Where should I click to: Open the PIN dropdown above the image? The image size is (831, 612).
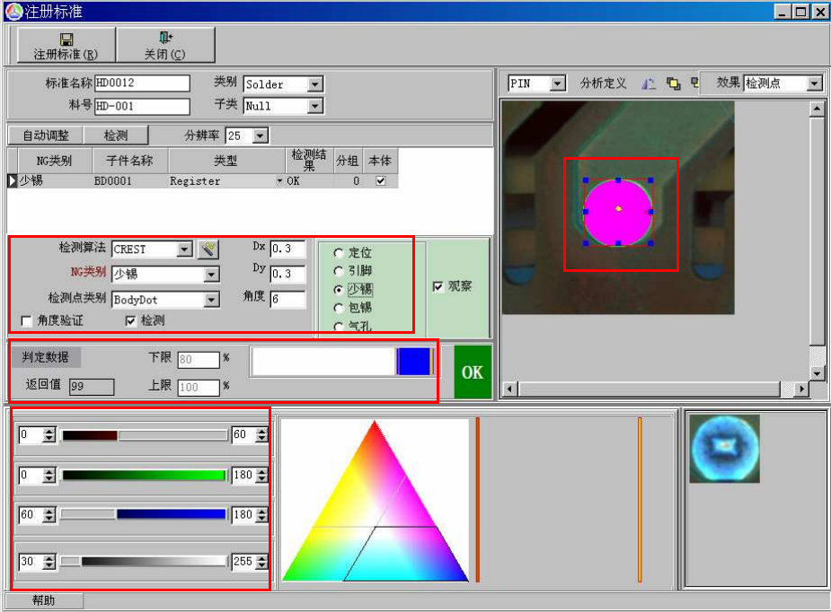[557, 83]
